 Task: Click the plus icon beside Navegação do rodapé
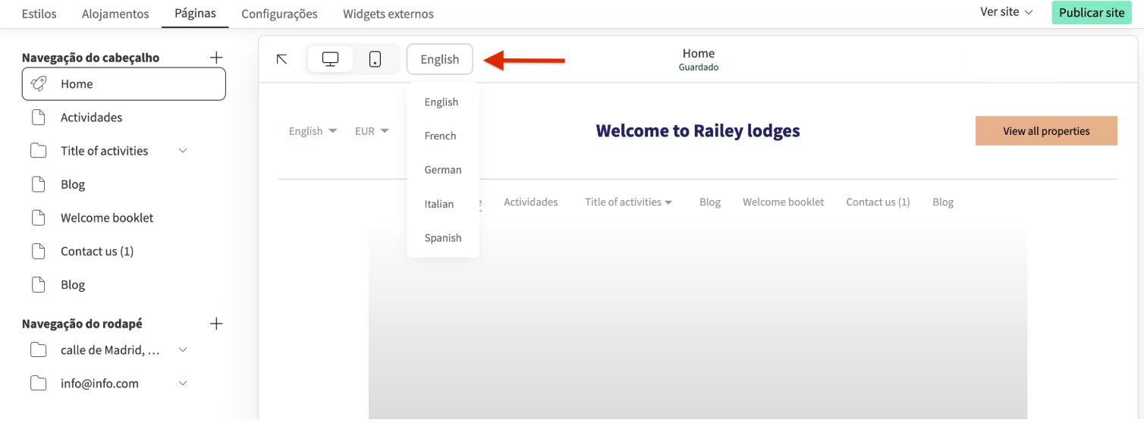tap(216, 324)
